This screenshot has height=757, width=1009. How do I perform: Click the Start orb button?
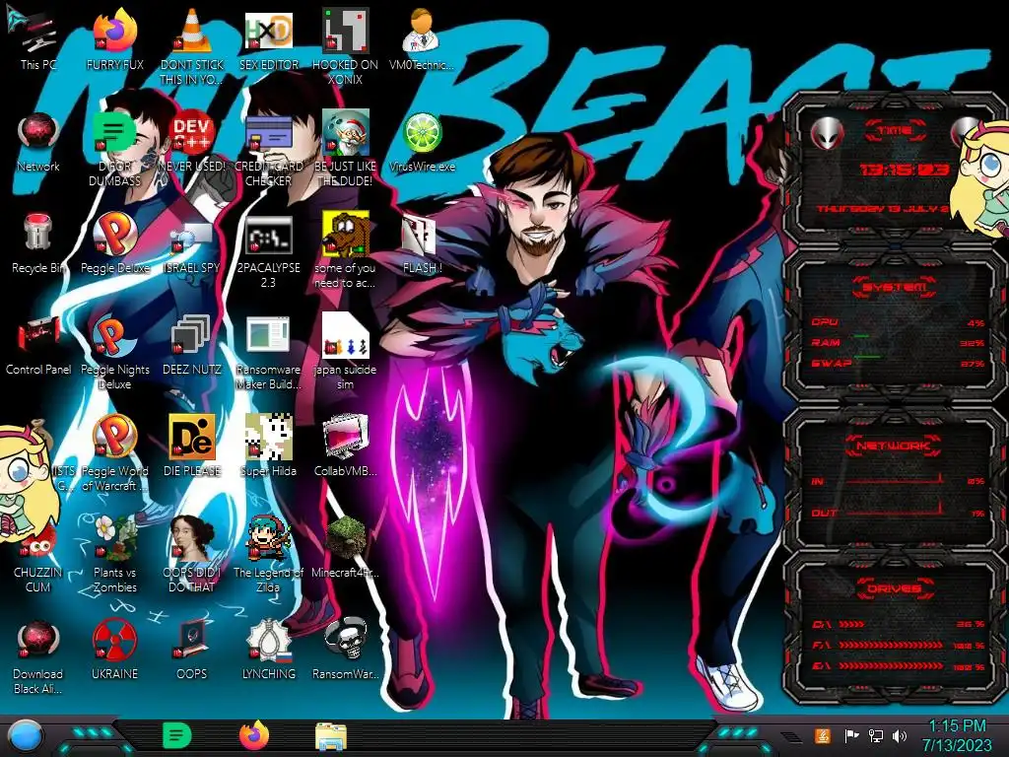click(x=25, y=737)
